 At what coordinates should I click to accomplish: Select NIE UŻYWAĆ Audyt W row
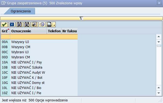click(x=39, y=73)
